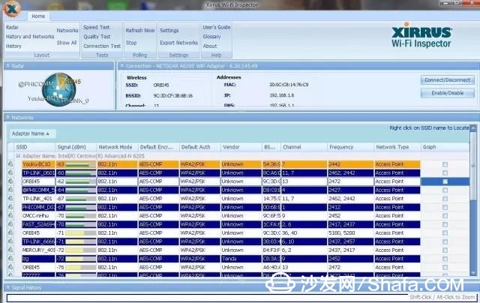Toggle Adapter Name grouping sort arrow
Screen dimensions: 480x303
click(47, 133)
